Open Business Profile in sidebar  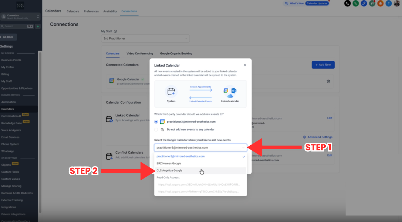(x=11, y=60)
